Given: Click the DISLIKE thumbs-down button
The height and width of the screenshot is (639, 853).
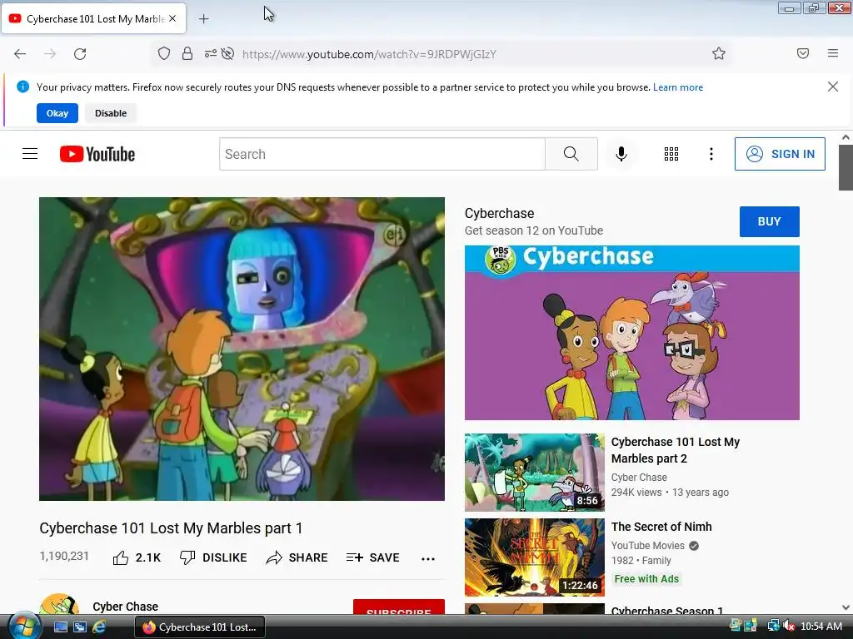Looking at the screenshot, I should (x=213, y=558).
